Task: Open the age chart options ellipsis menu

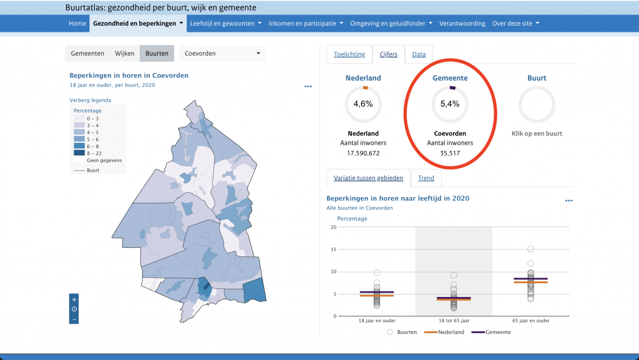Action: [x=569, y=201]
